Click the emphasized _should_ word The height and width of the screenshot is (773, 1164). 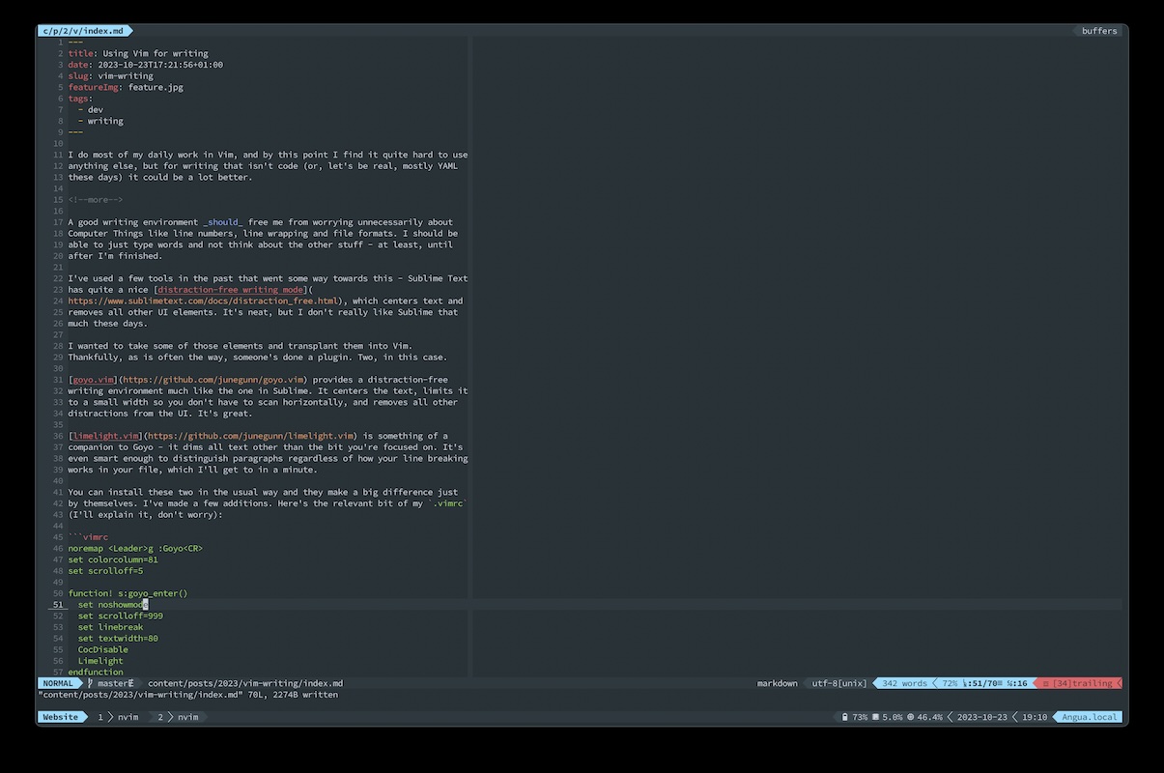(223, 222)
